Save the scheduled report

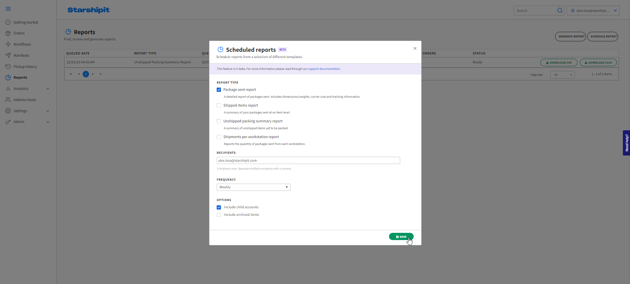click(x=401, y=236)
